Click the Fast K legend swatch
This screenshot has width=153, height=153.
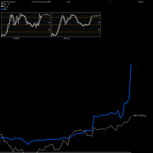point(2,6)
